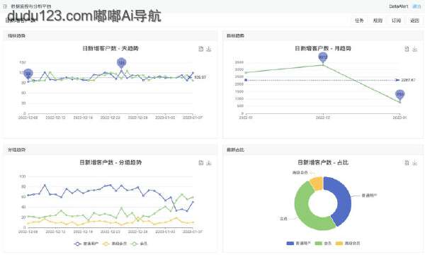Open the 任务 tab
The height and width of the screenshot is (255, 425).
point(359,21)
